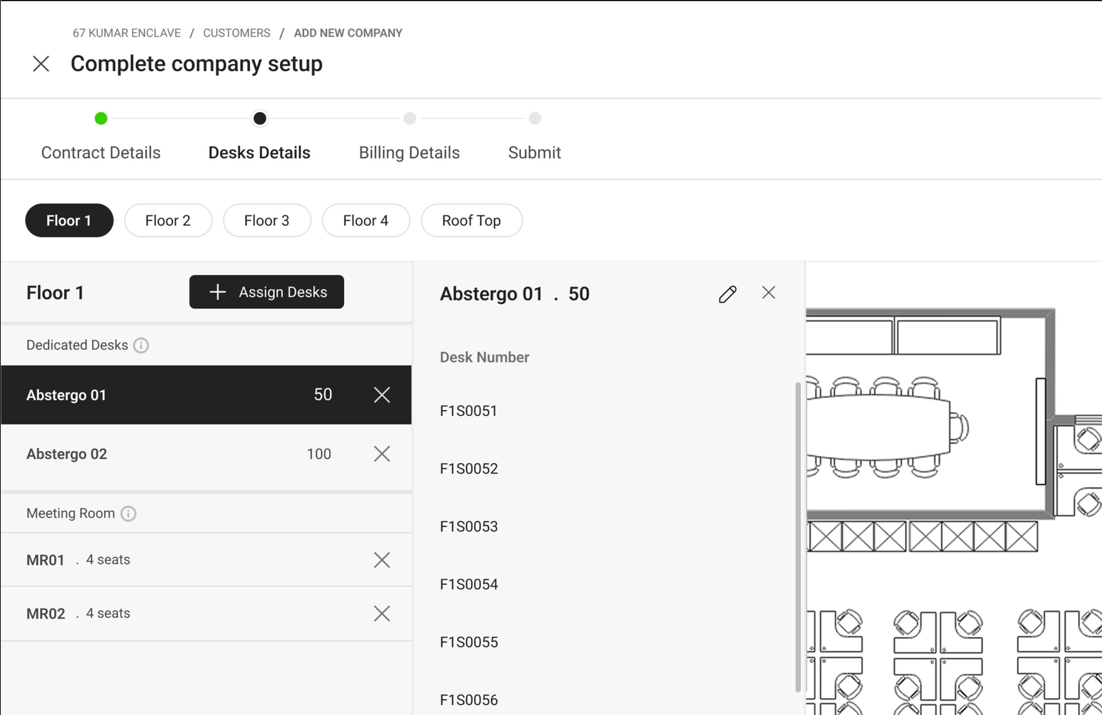Select desk number F1S0051

469,411
